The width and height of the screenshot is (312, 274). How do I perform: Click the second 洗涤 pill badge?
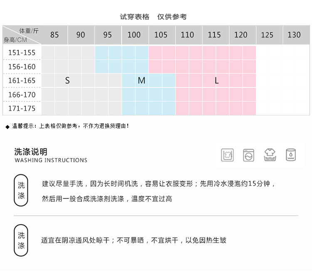click(21, 240)
